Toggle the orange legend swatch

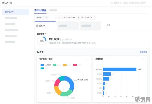tap(65, 65)
